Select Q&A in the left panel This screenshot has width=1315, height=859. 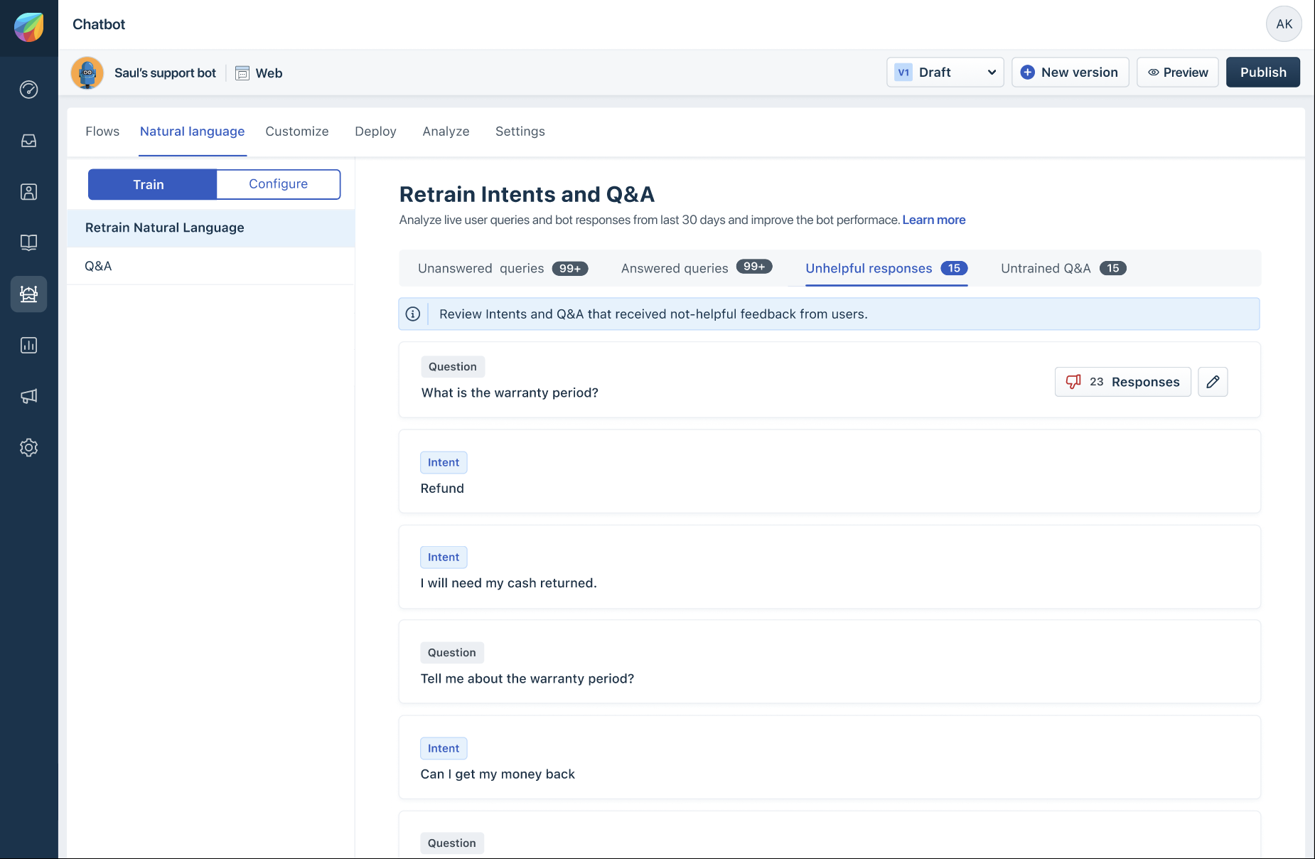click(211, 266)
